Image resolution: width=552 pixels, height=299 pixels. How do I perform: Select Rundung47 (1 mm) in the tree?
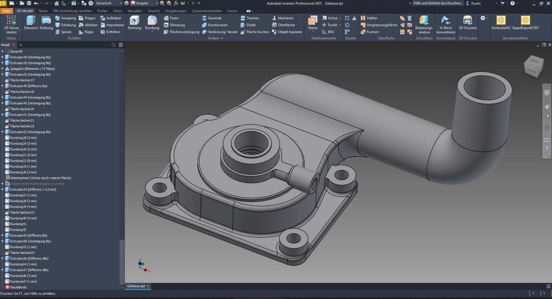[x=23, y=281]
